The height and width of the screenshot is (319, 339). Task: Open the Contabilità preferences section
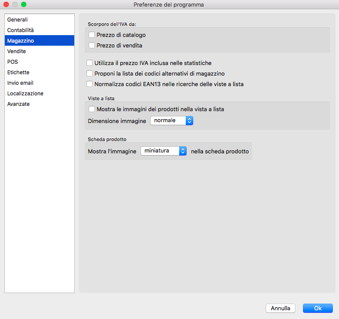pos(21,30)
